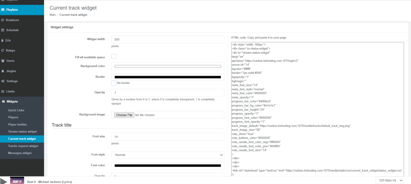Click the Rotations refresh icon

3,20
